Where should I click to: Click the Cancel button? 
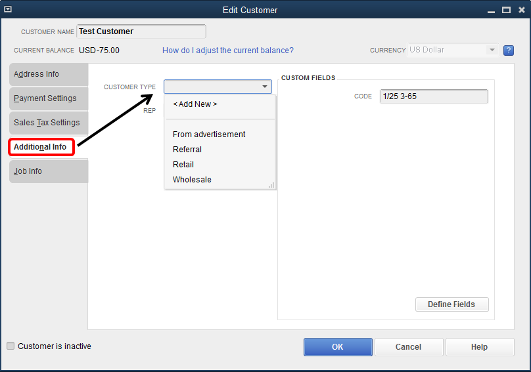(x=408, y=347)
